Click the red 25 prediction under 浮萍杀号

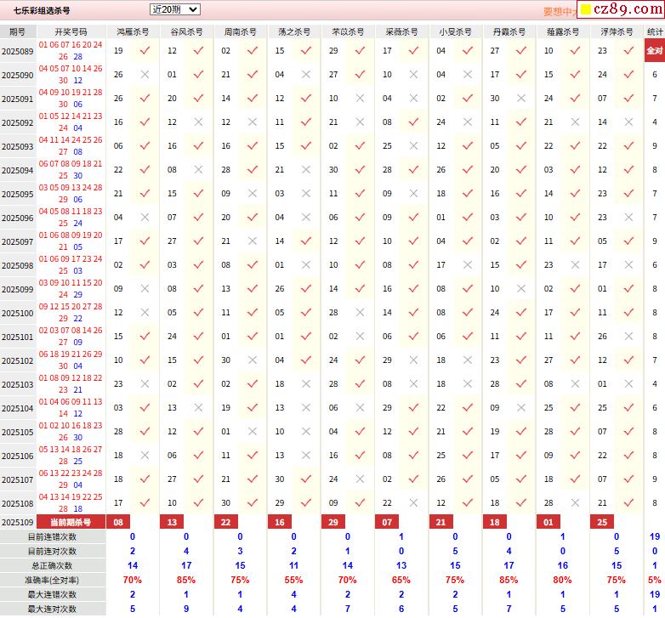(602, 522)
